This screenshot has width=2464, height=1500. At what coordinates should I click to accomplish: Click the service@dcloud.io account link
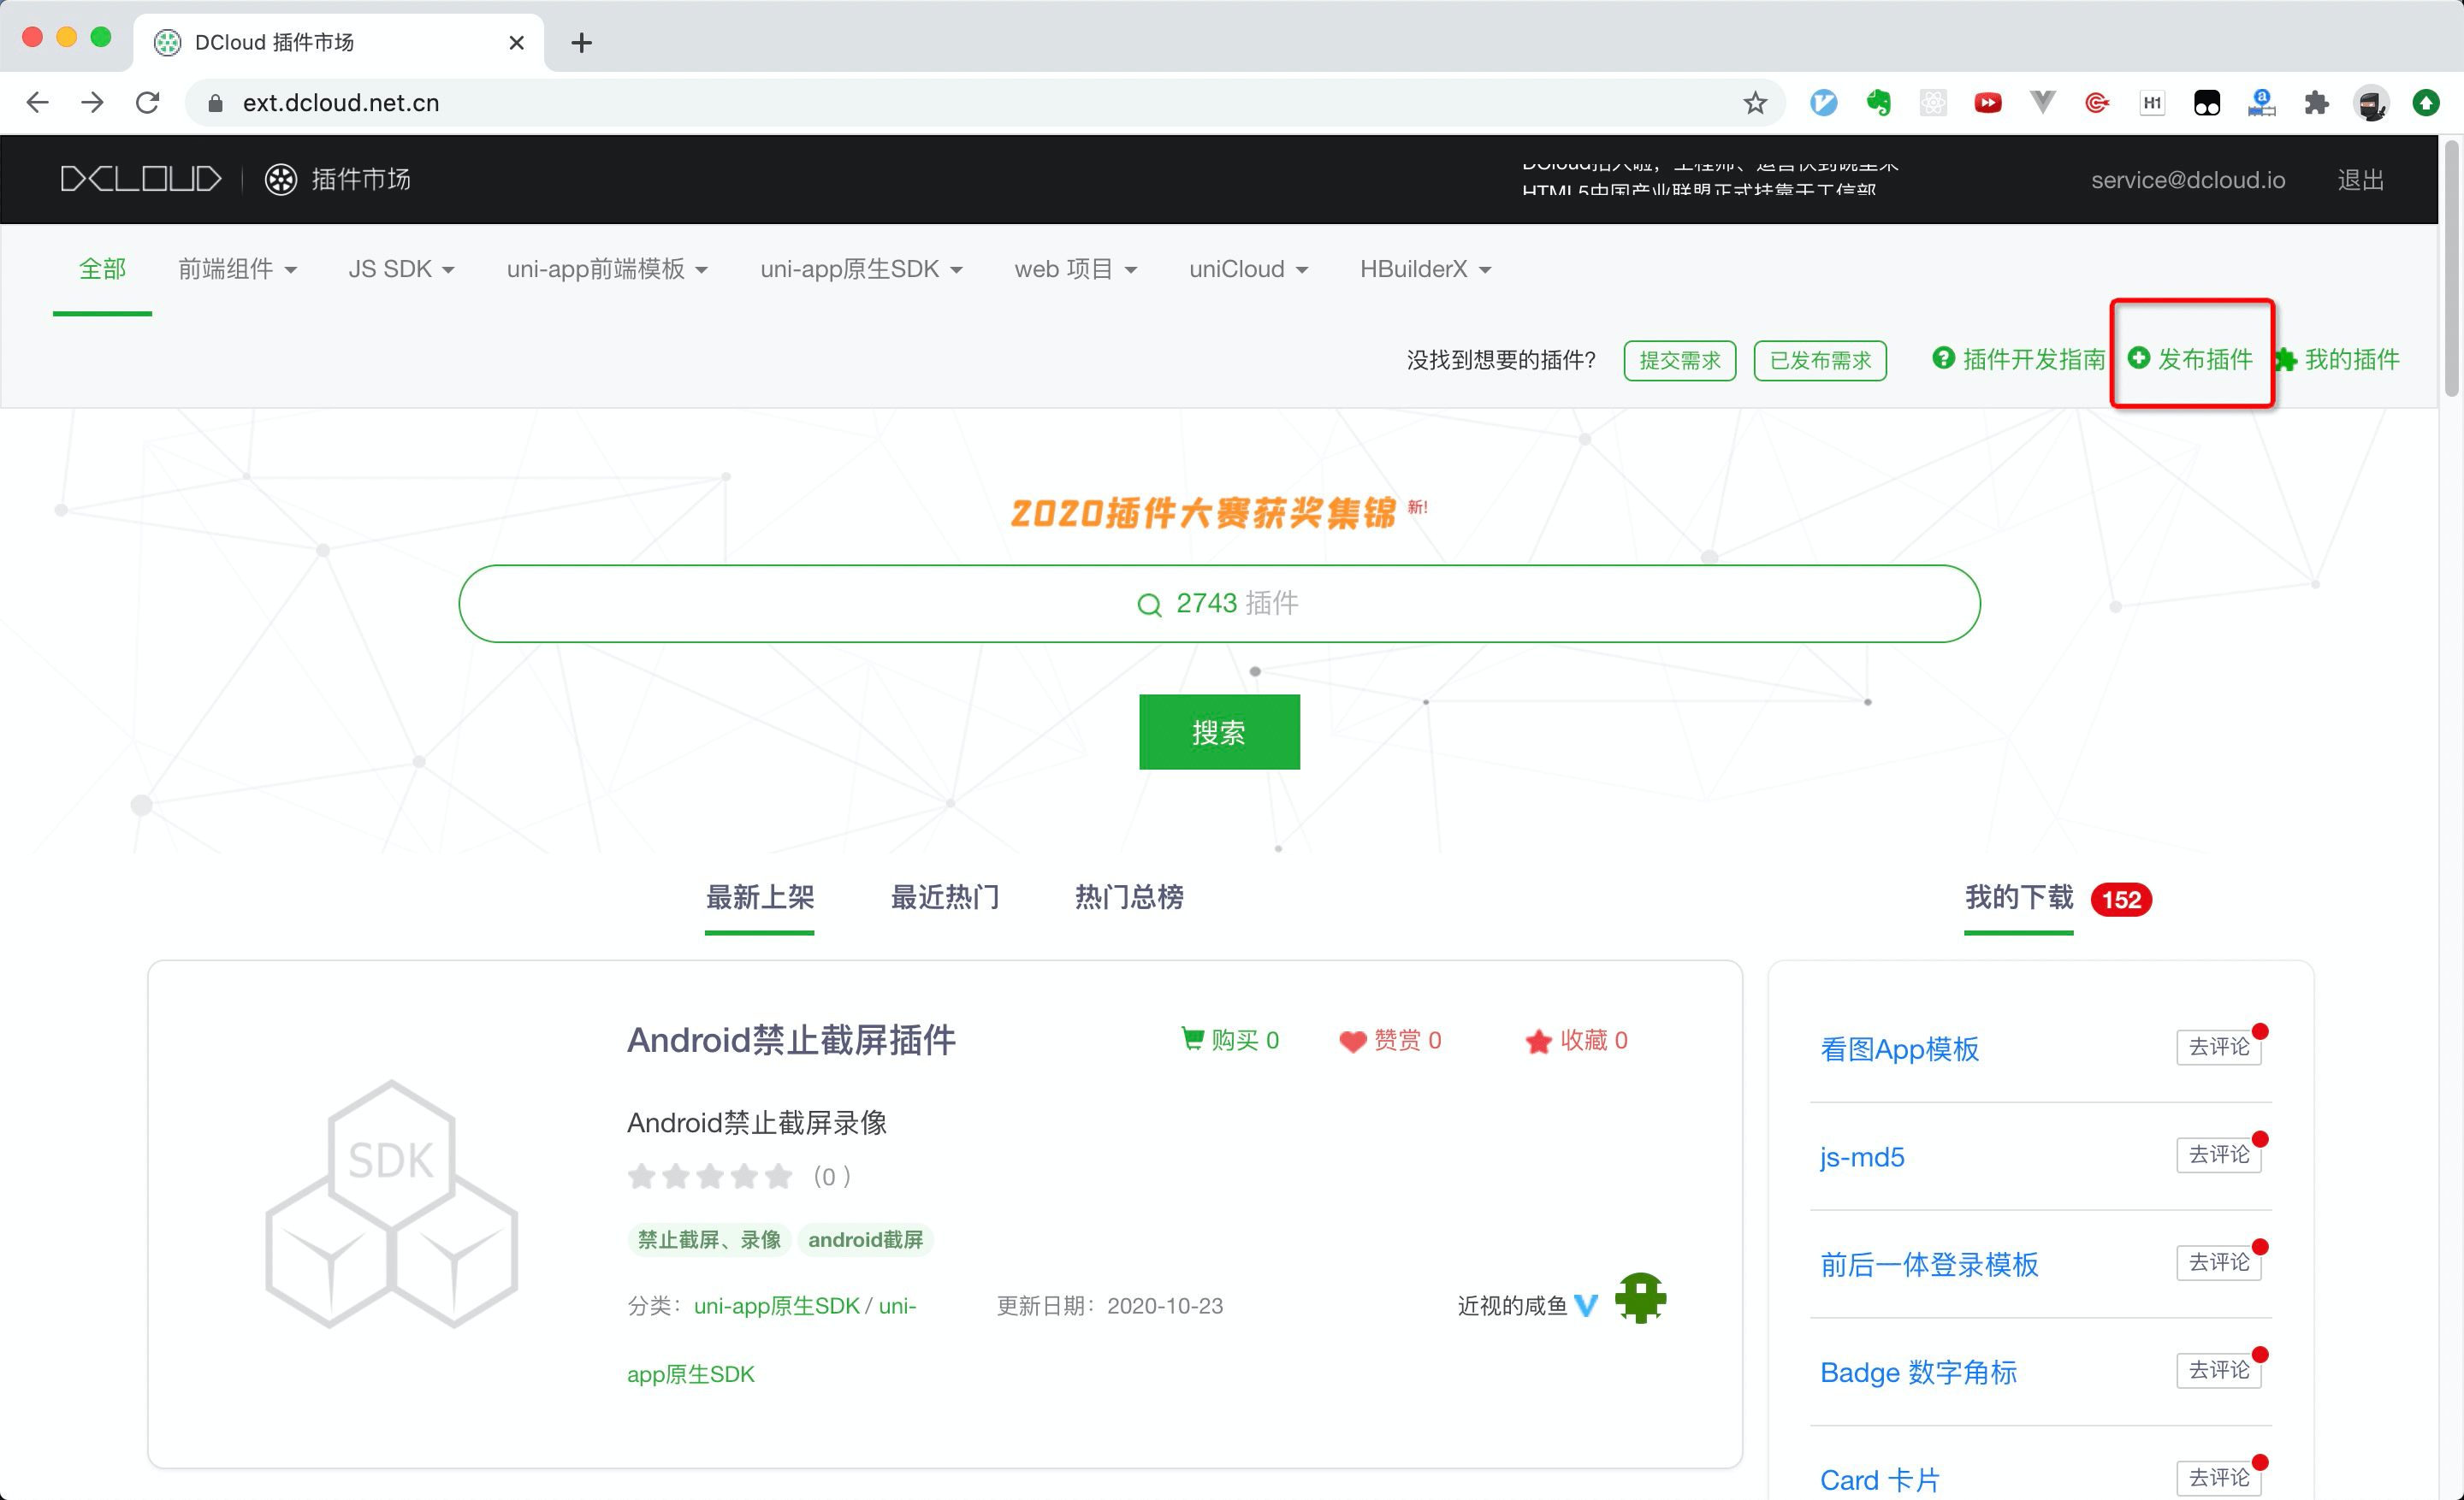[x=2188, y=180]
